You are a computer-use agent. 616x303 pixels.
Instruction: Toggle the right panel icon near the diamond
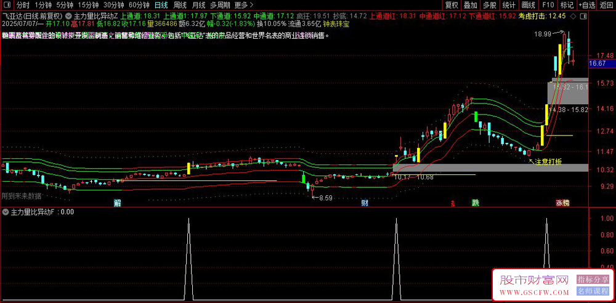[x=583, y=17]
